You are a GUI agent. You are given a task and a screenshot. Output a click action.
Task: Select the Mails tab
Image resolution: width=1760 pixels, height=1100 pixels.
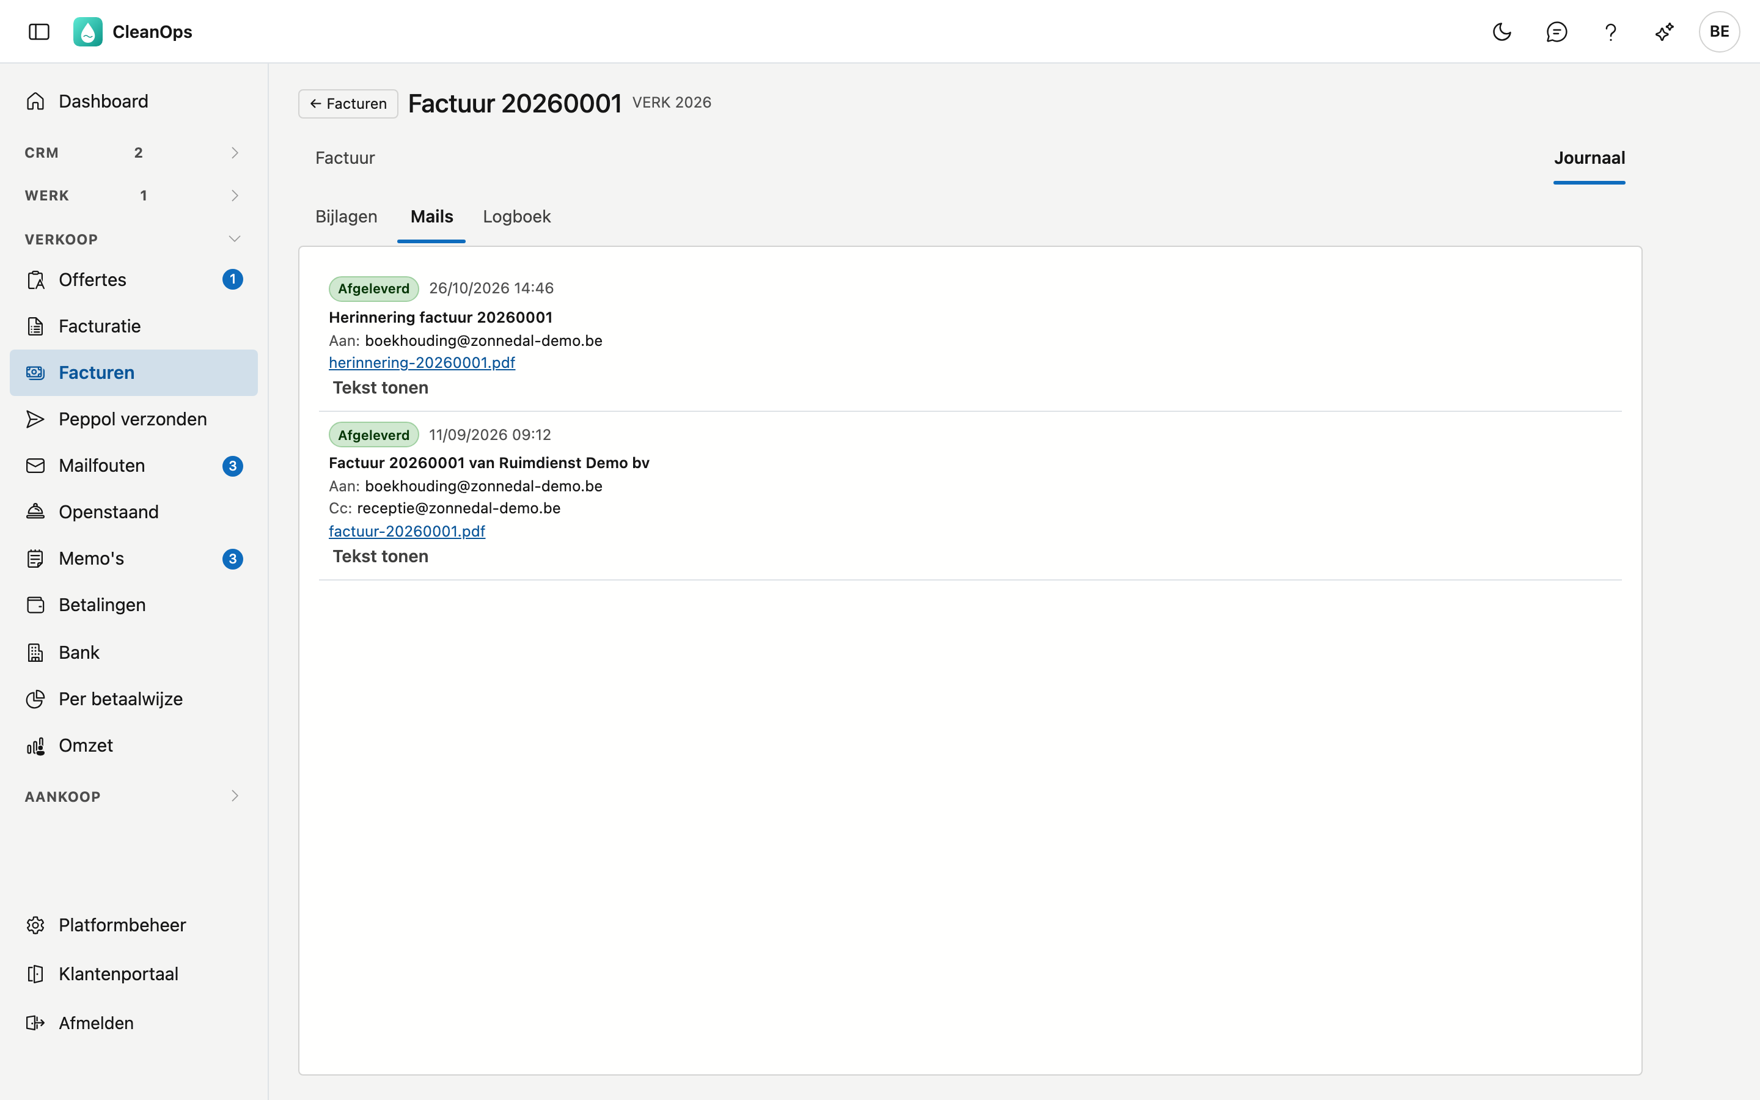[431, 217]
